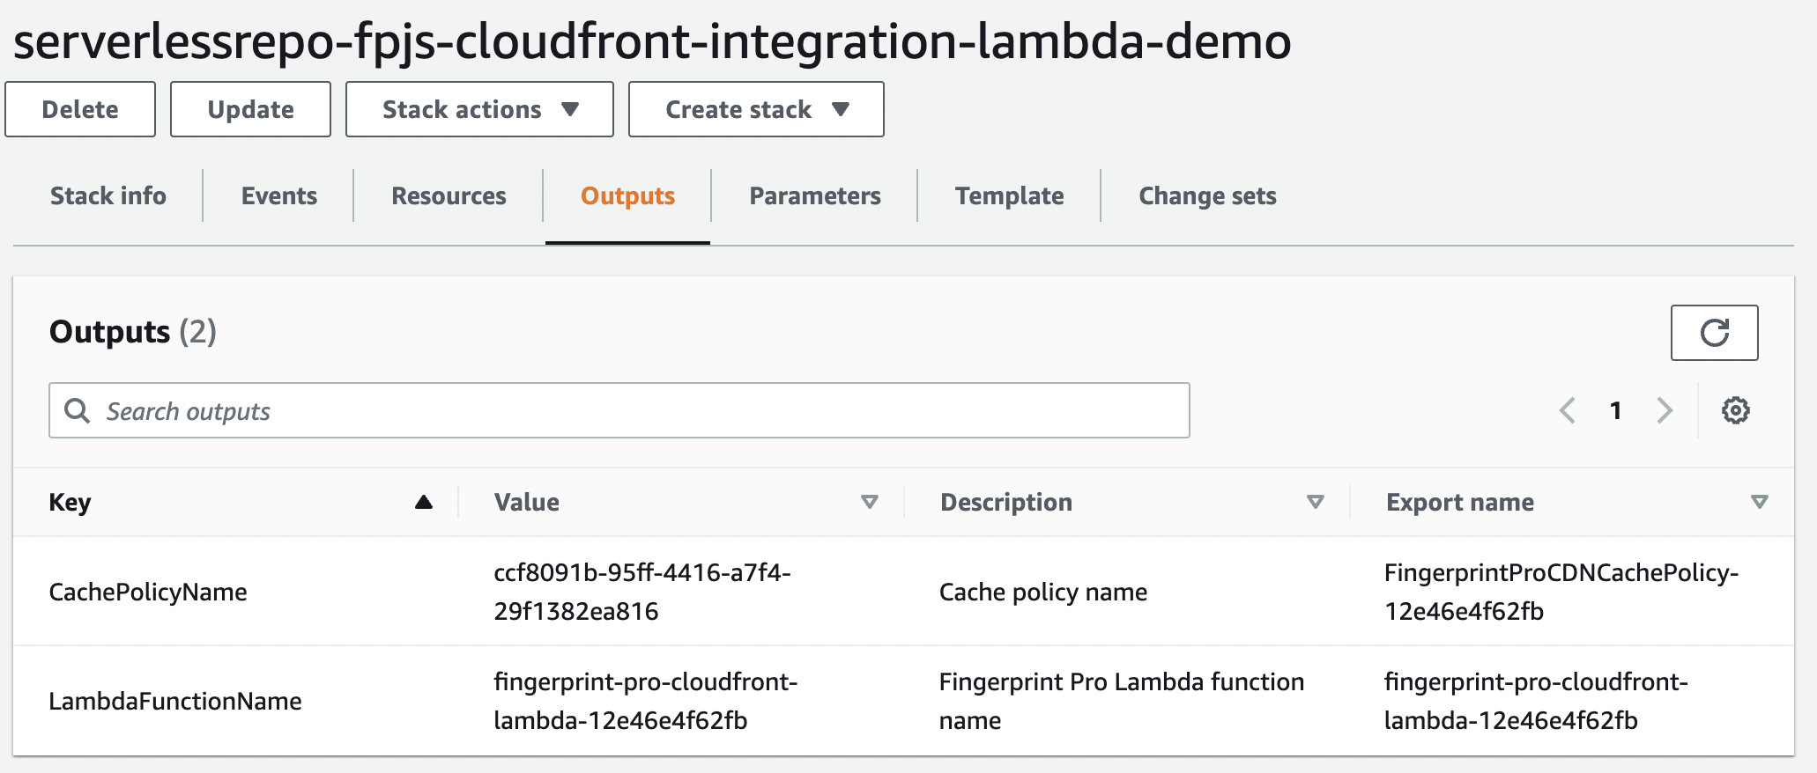1817x773 pixels.
Task: Open the Change sets tab
Action: 1207,195
